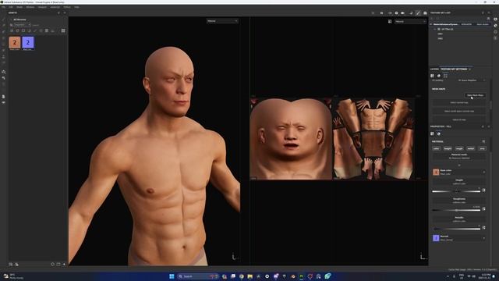Select the orange base color asset thumbnail
This screenshot has height=281, width=499.
pos(15,42)
